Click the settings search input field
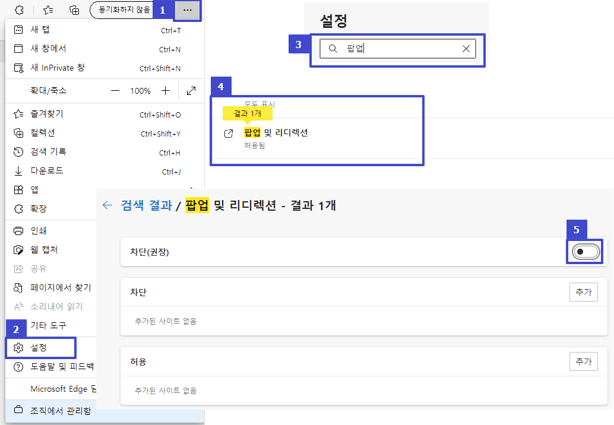 (x=398, y=49)
